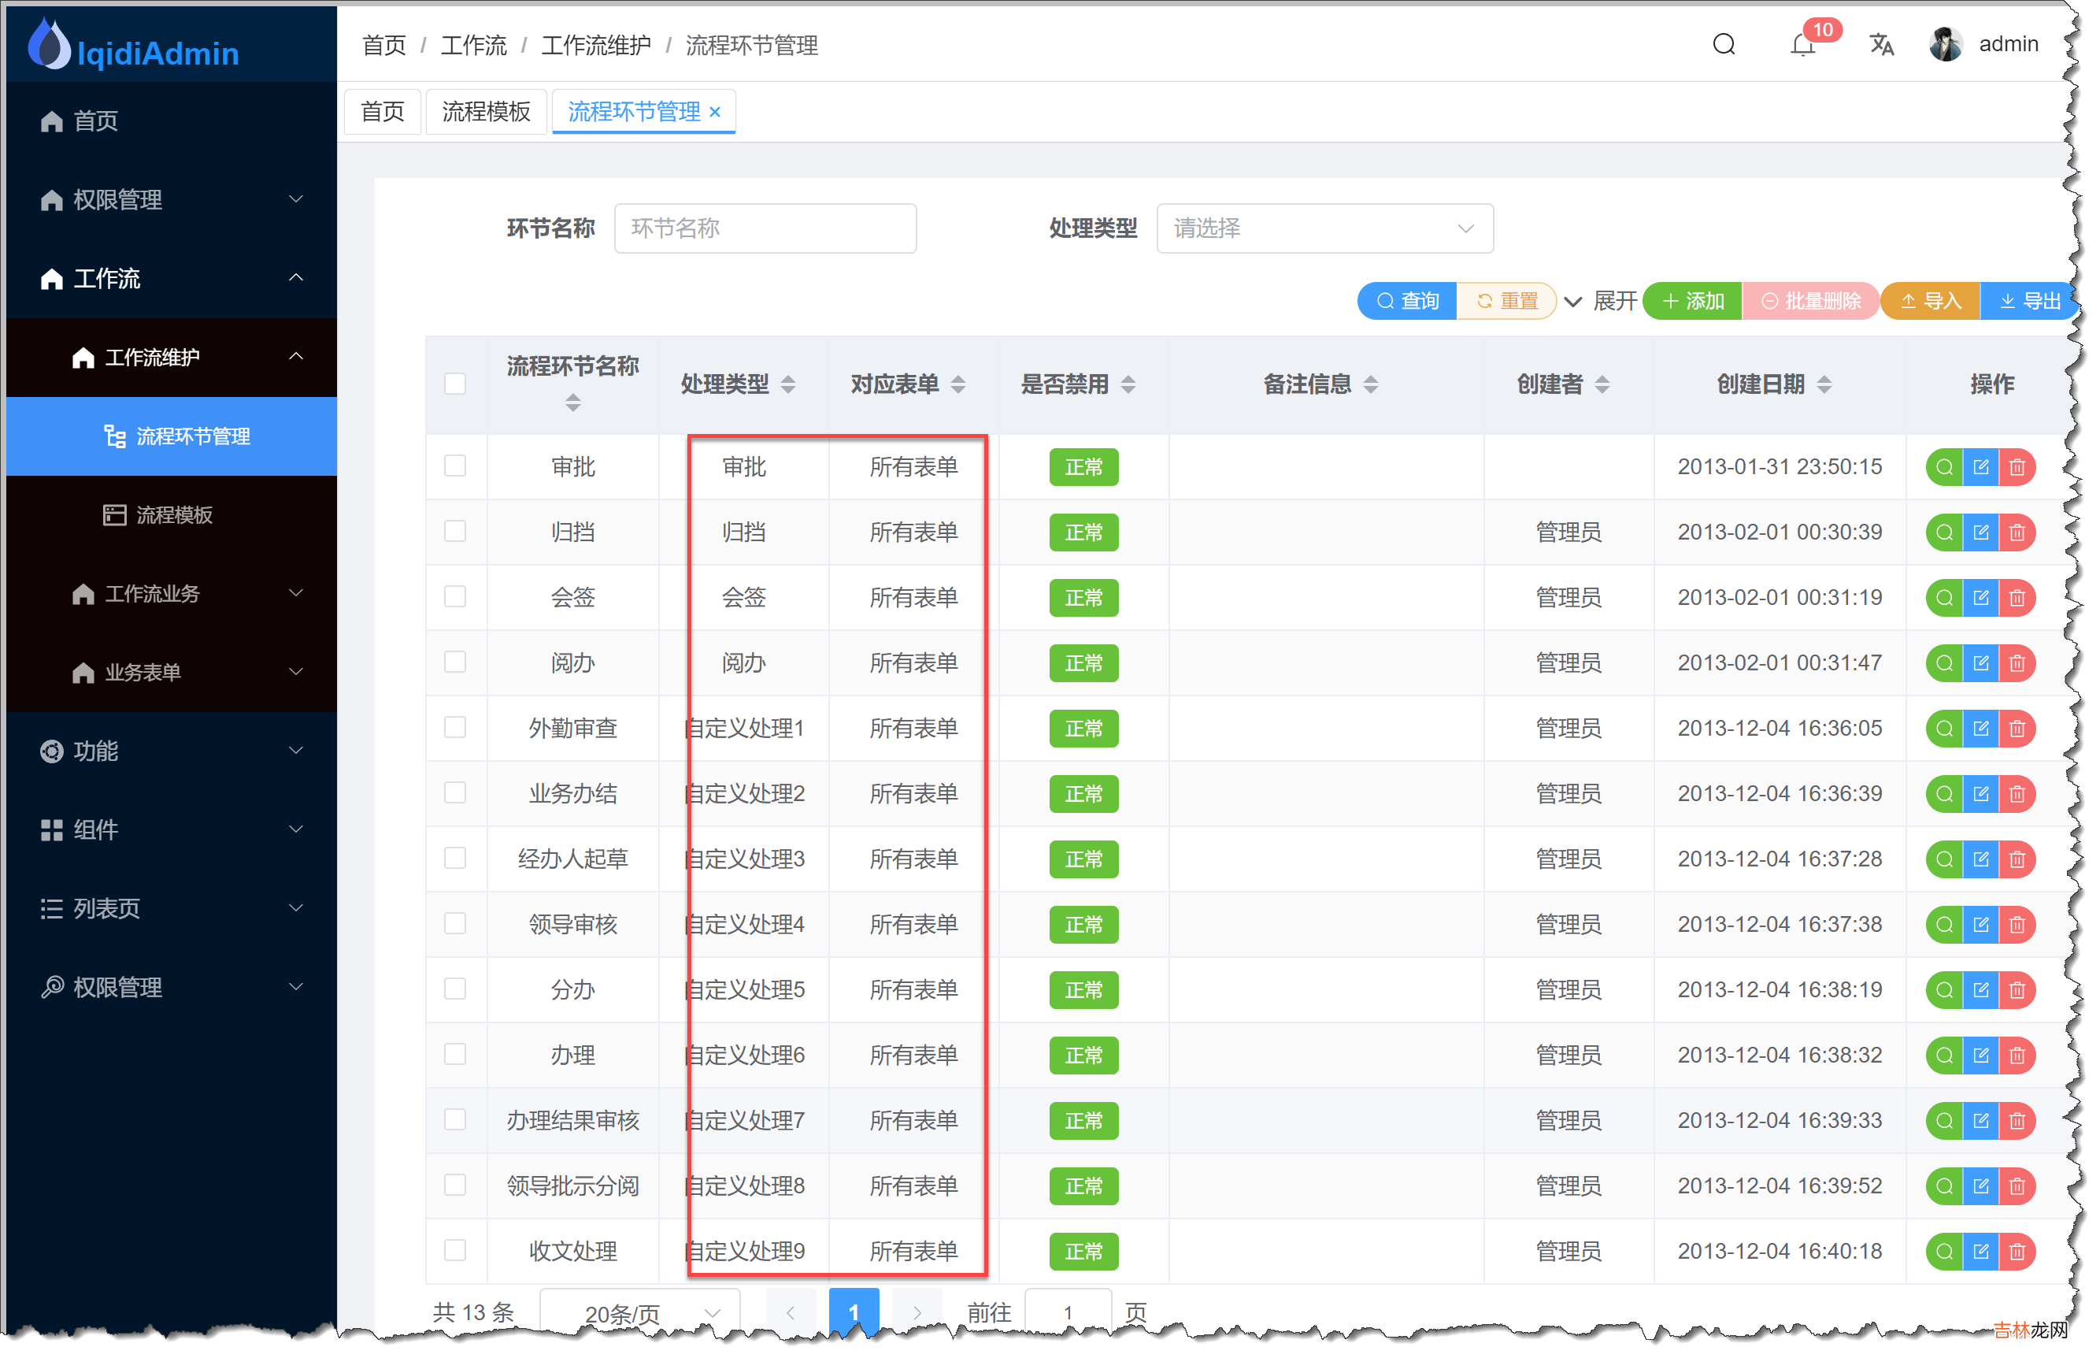Click the search magnifier icon in header
This screenshot has height=1358, width=2100.
click(x=1723, y=44)
